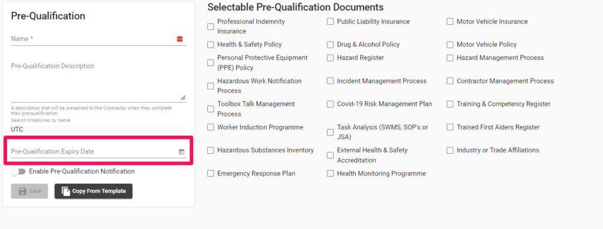This screenshot has height=229, width=603.
Task: Click the Pre-Qualification Description text area
Action: (x=98, y=81)
